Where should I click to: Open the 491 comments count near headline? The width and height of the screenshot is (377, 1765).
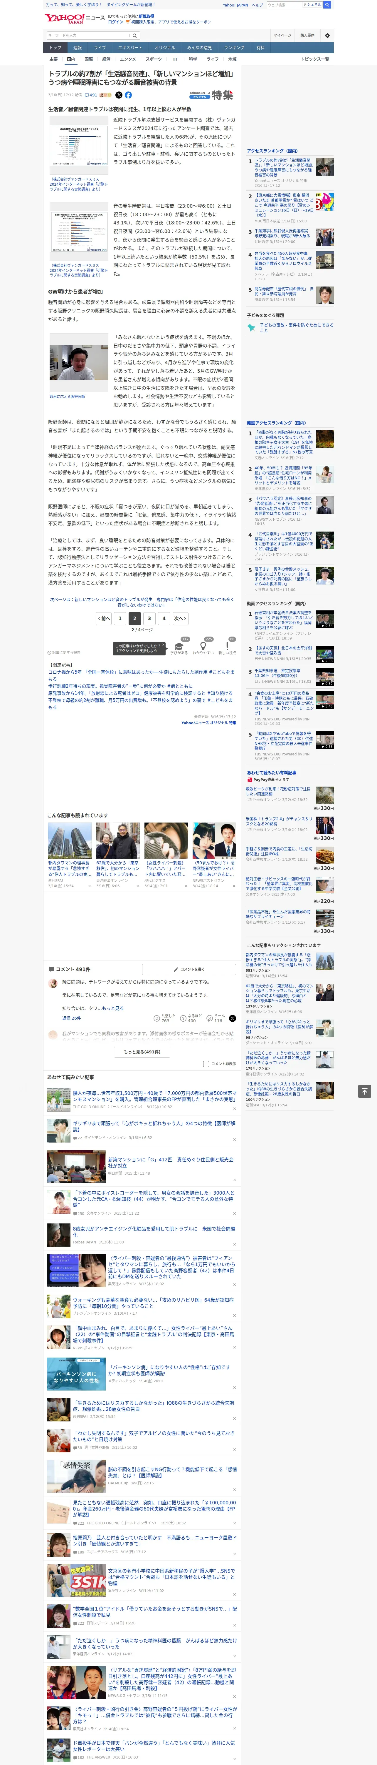pos(91,95)
